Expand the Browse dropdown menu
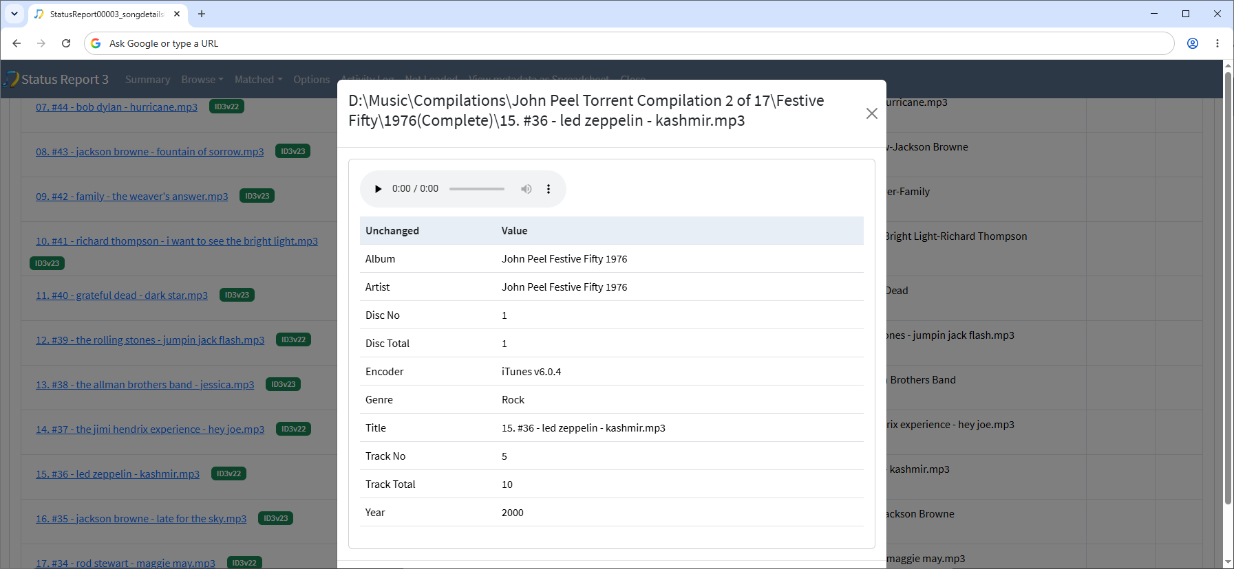 pos(202,80)
